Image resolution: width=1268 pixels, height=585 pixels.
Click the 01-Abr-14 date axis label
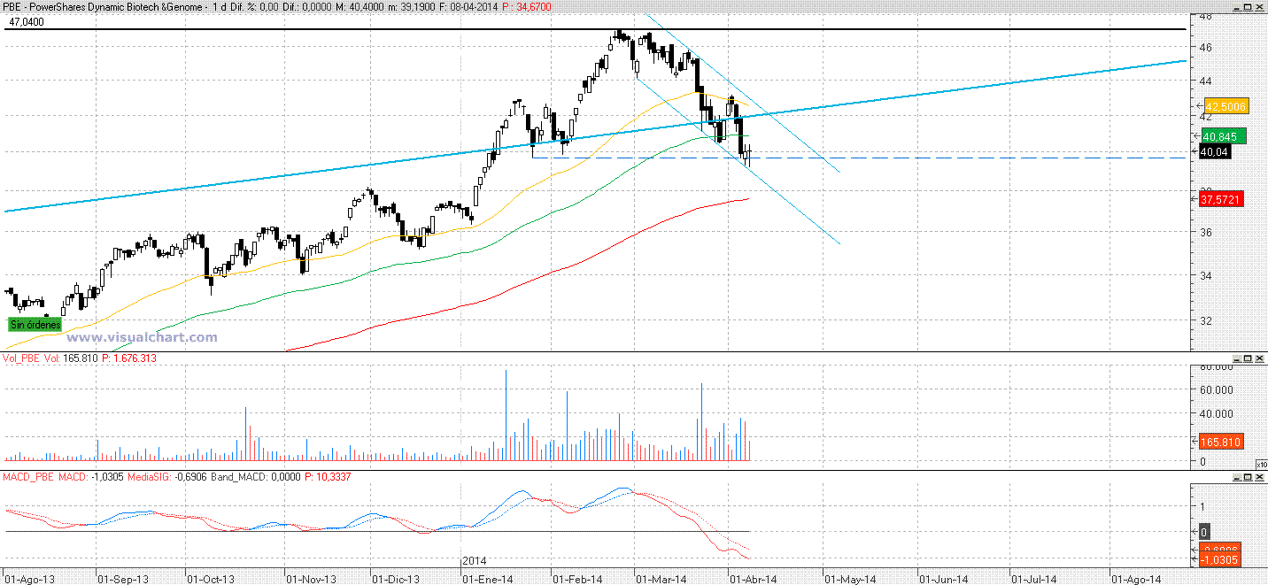752,578
